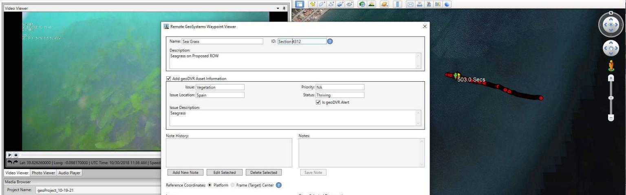Open the Video Viewer panel dropdown arrow

[278, 8]
